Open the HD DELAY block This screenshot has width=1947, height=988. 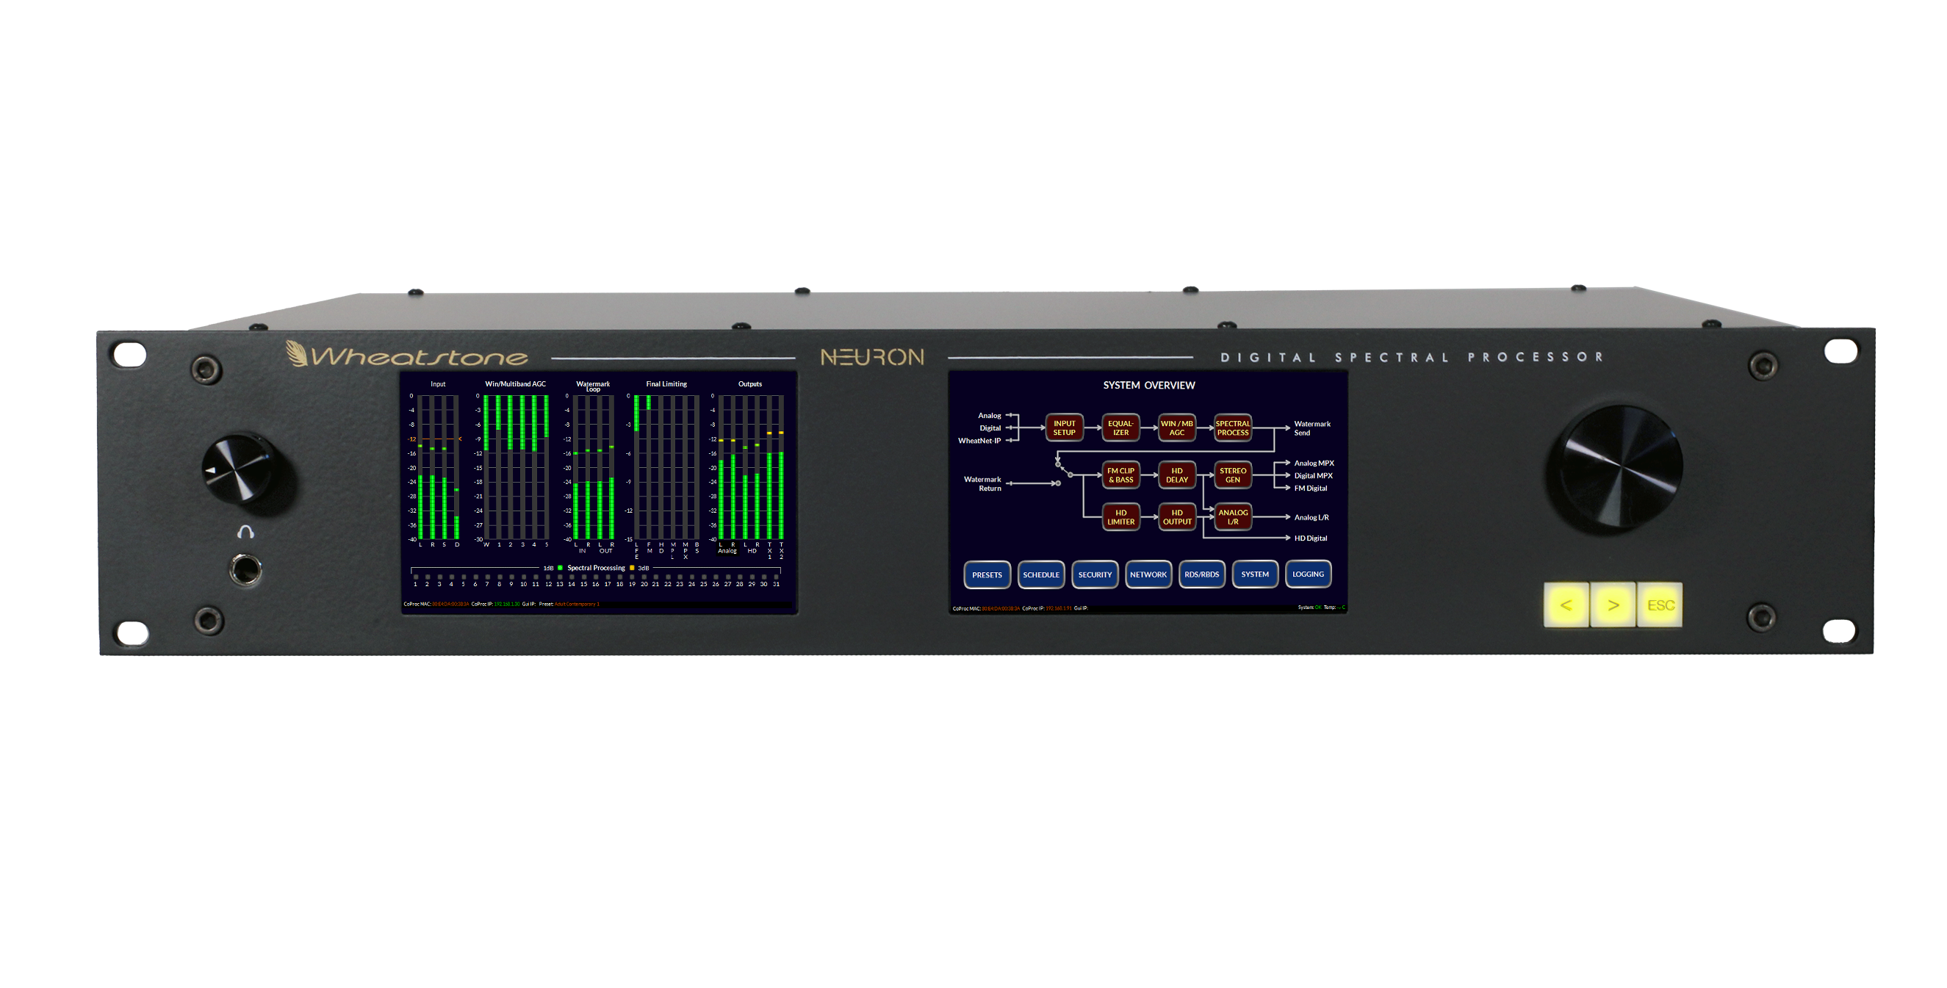click(1176, 475)
